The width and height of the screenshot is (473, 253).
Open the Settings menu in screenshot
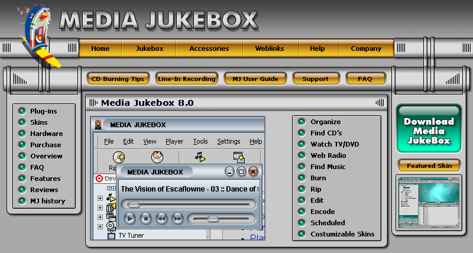click(x=229, y=141)
